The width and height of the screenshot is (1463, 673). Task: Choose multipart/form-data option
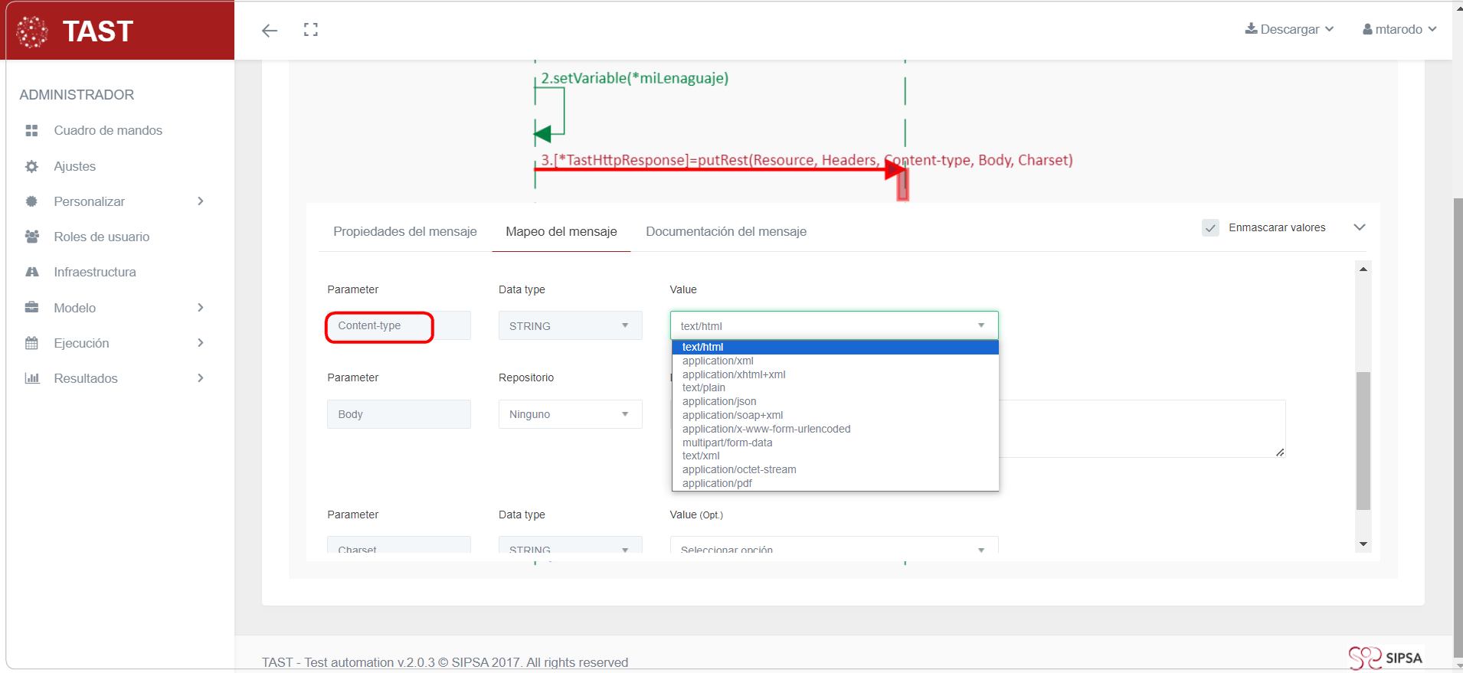pos(727,443)
